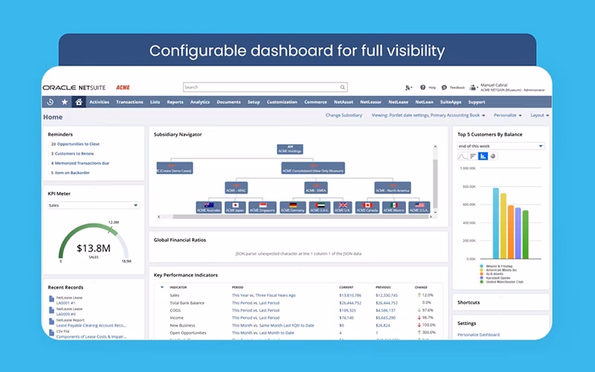Screen dimensions: 595x372
Task: Select the ACME Canada flag node
Action: coord(367,208)
